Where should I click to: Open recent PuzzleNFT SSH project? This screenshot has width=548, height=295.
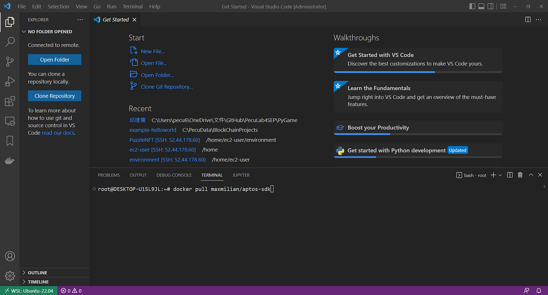click(x=165, y=140)
